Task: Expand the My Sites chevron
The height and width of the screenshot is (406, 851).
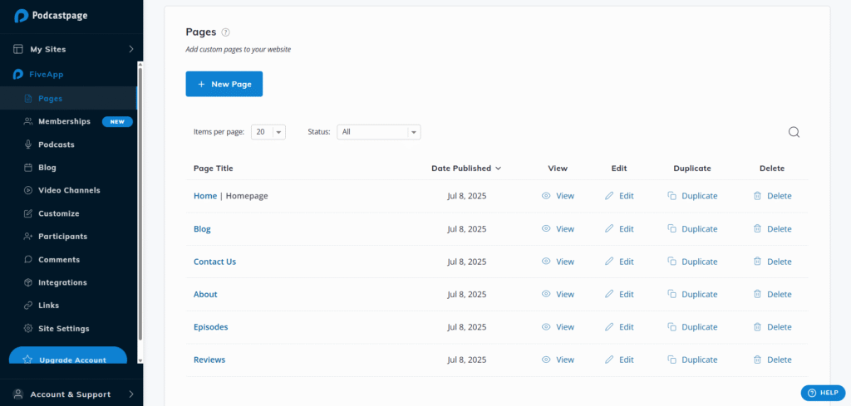Action: point(130,49)
